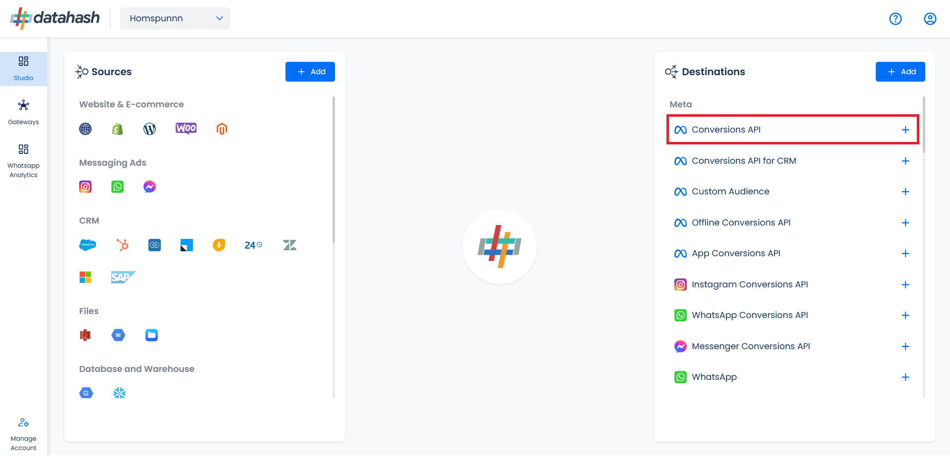Open the Gateways sidebar tab
950x457 pixels.
point(23,112)
